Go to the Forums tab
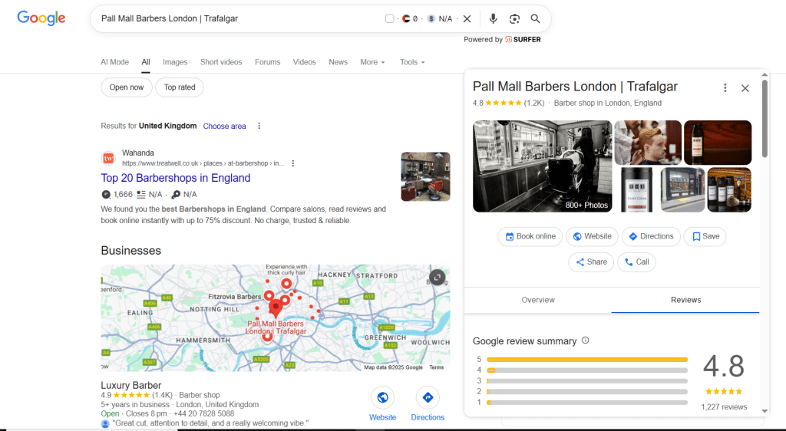Image resolution: width=786 pixels, height=431 pixels. [268, 62]
